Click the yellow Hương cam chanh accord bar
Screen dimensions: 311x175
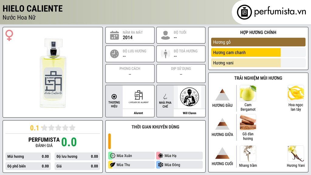pos(246,53)
